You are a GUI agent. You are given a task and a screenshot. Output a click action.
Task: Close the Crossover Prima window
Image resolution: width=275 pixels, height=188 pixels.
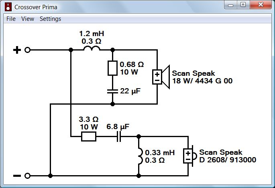point(261,5)
